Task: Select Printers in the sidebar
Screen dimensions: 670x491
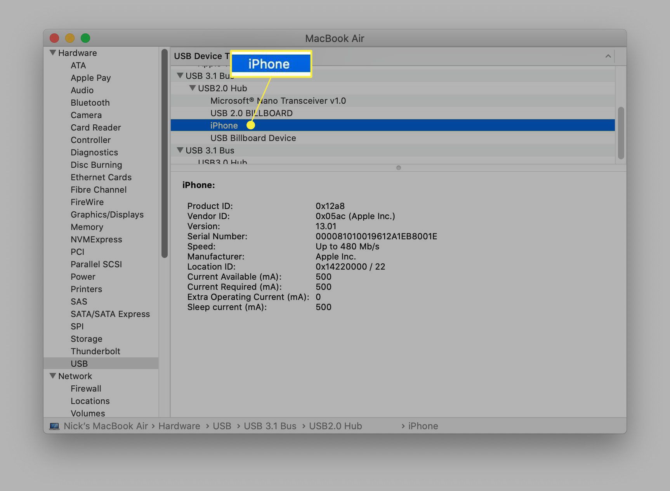Action: [x=86, y=289]
